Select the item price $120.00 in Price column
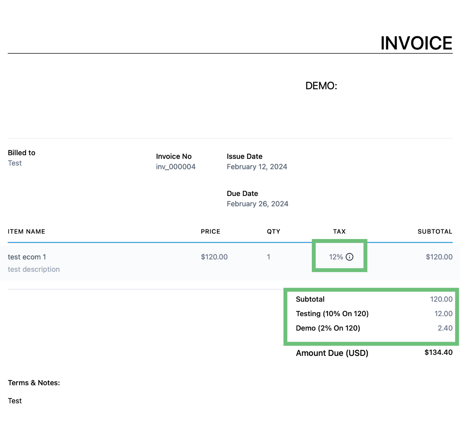The height and width of the screenshot is (426, 460). pyautogui.click(x=214, y=257)
